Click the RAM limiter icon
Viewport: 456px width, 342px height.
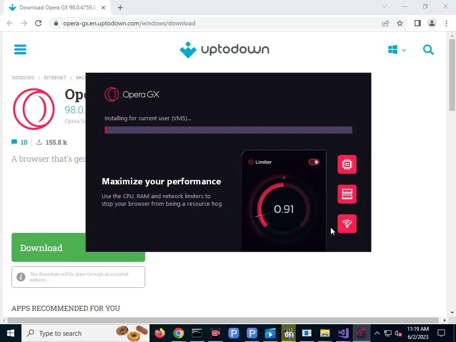coord(347,194)
